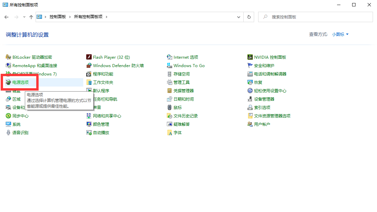
Task: Open 存储空间 icon
Action: [x=170, y=74]
